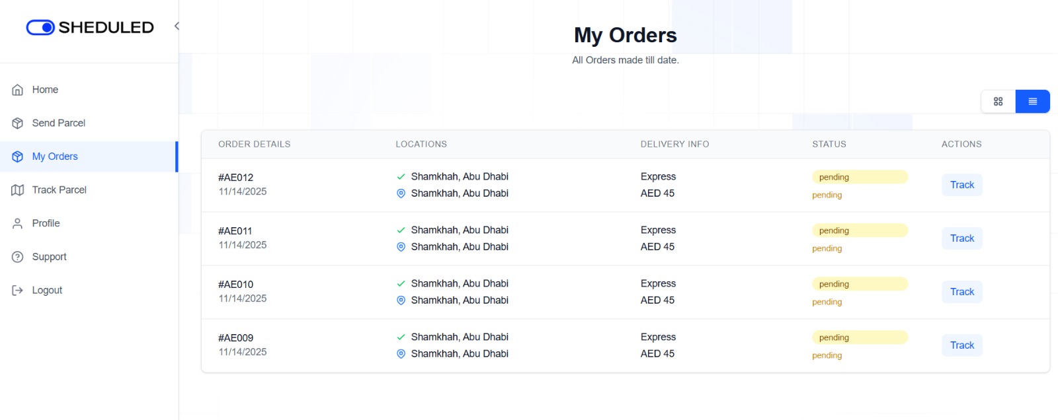The height and width of the screenshot is (420, 1058).
Task: Switch to grid view layout
Action: pos(998,102)
